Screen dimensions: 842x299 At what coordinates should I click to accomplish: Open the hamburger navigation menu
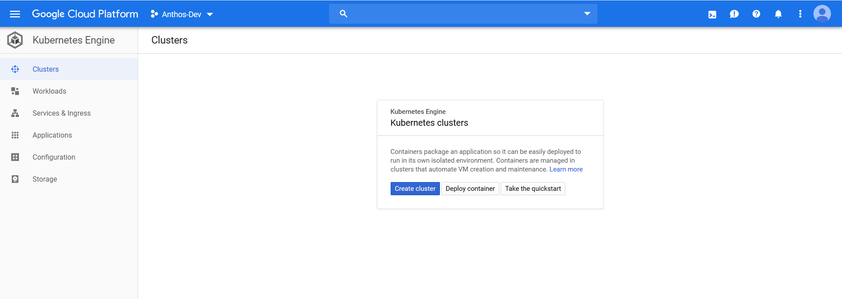(15, 14)
